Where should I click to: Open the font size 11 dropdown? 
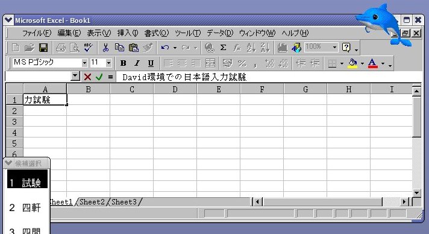pyautogui.click(x=108, y=63)
